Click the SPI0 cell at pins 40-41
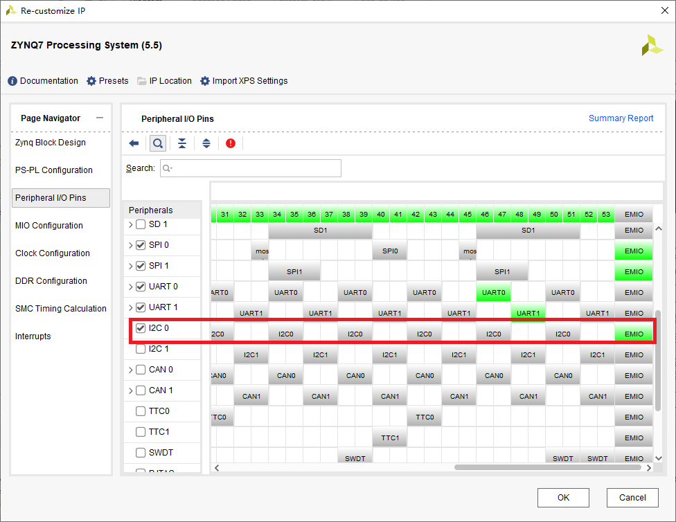The width and height of the screenshot is (676, 522). (x=390, y=251)
